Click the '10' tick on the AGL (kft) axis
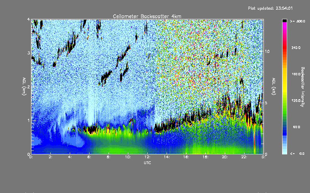Viewport: 310px width, 193px height. [267, 51]
